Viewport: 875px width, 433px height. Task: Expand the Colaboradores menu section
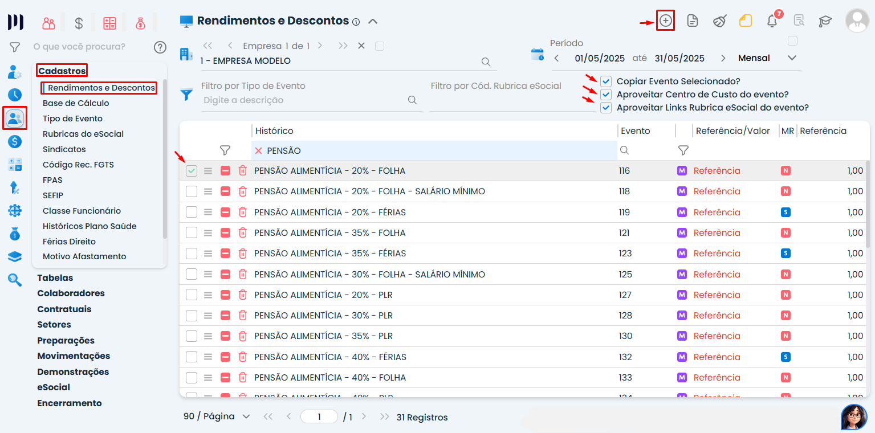71,293
